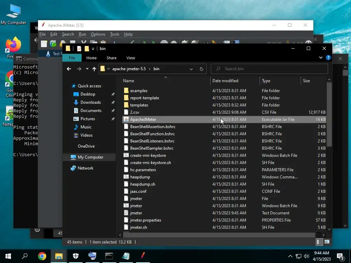Viewport: 351px width, 263px height.
Task: Click New icon in JMeter toolbar
Action: pos(44,43)
